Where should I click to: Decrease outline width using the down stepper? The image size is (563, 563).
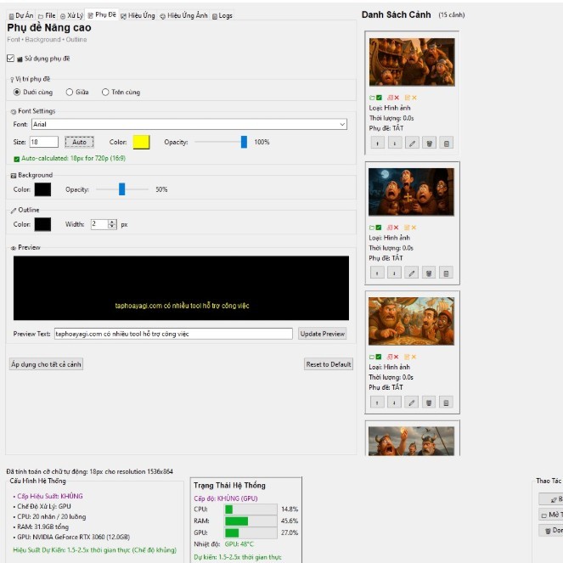[113, 227]
